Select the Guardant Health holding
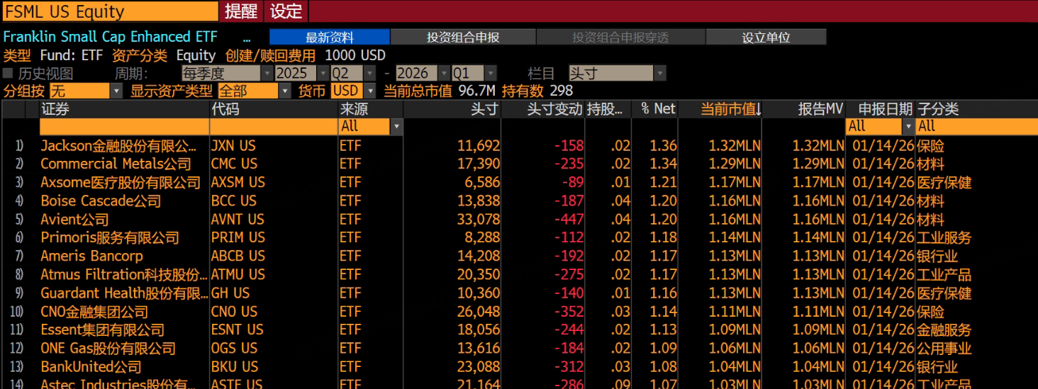This screenshot has width=1038, height=389. [124, 293]
